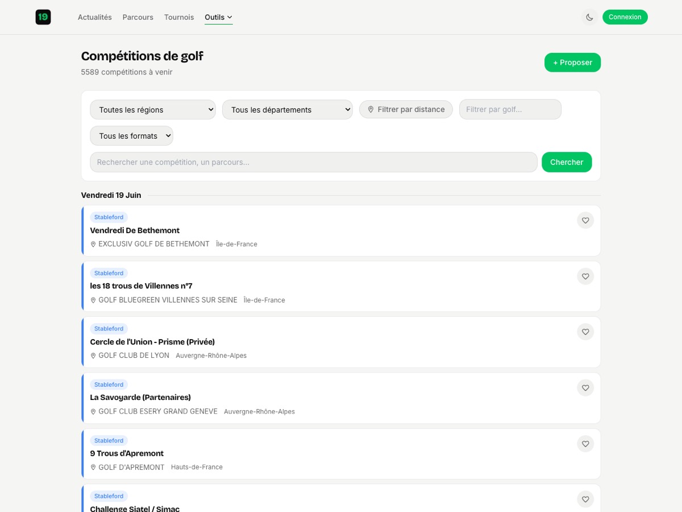Screen dimensions: 682x512
Task: Click the green 19 logo
Action: [43, 17]
